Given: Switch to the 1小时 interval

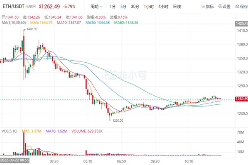Looking at the screenshot, I should [149, 7].
